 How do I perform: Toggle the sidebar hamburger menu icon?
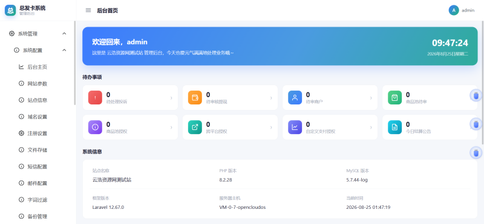[88, 10]
